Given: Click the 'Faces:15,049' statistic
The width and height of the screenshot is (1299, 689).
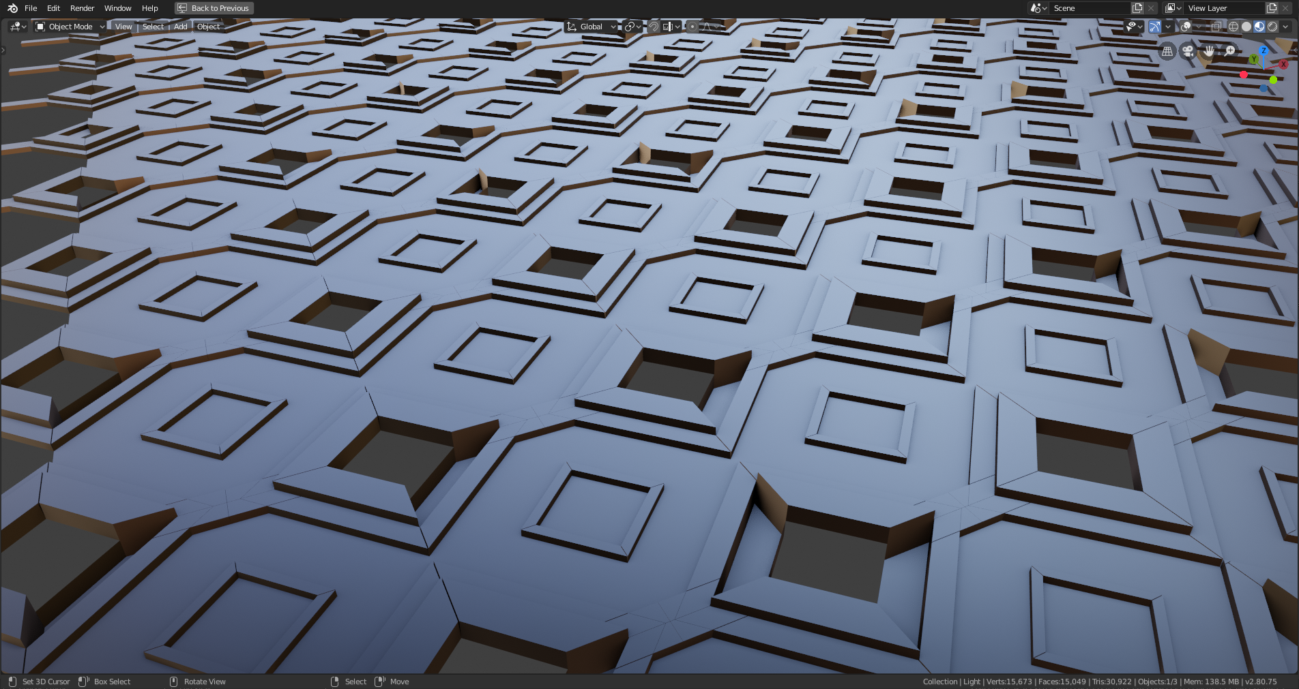Looking at the screenshot, I should 1062,682.
